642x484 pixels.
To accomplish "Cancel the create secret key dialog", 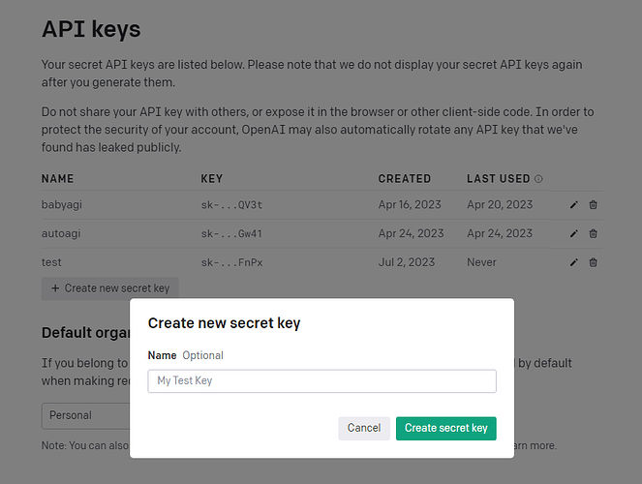I will click(364, 428).
